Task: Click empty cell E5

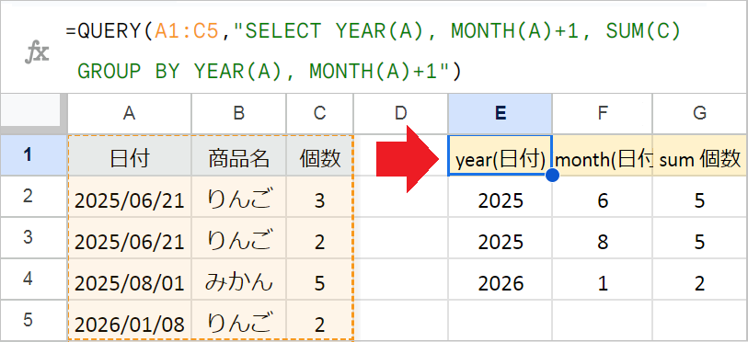Action: click(x=500, y=320)
